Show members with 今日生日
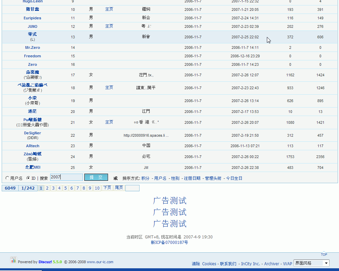Image resolution: width=339 pixels, height=271 pixels. [234, 178]
